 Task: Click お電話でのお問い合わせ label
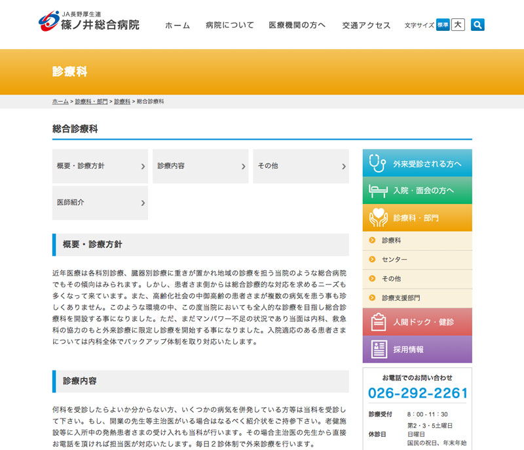(417, 378)
